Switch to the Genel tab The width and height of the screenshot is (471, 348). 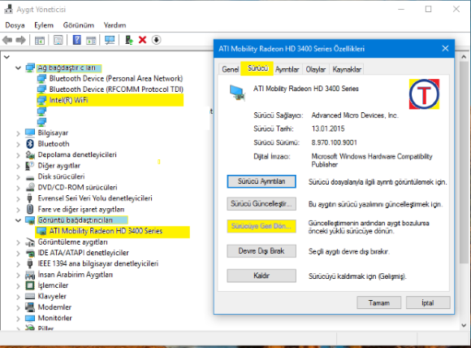(230, 69)
